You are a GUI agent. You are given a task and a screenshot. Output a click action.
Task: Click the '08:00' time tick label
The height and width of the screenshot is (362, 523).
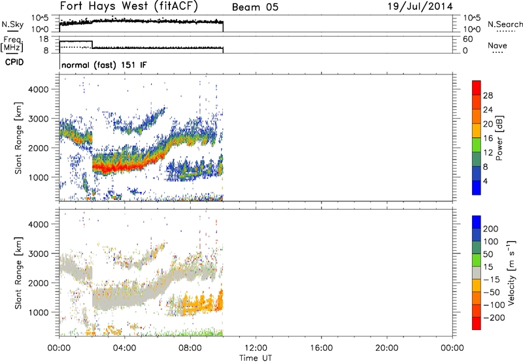pos(190,348)
